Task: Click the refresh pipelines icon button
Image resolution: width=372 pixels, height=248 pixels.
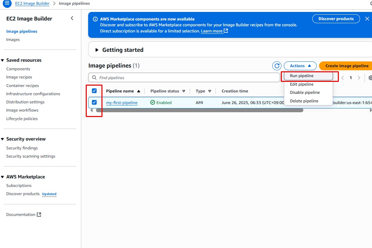Action: (x=277, y=66)
